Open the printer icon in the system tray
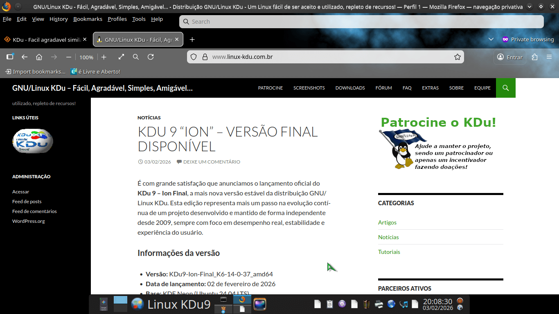Viewport: 559px width, 314px height. 379,304
